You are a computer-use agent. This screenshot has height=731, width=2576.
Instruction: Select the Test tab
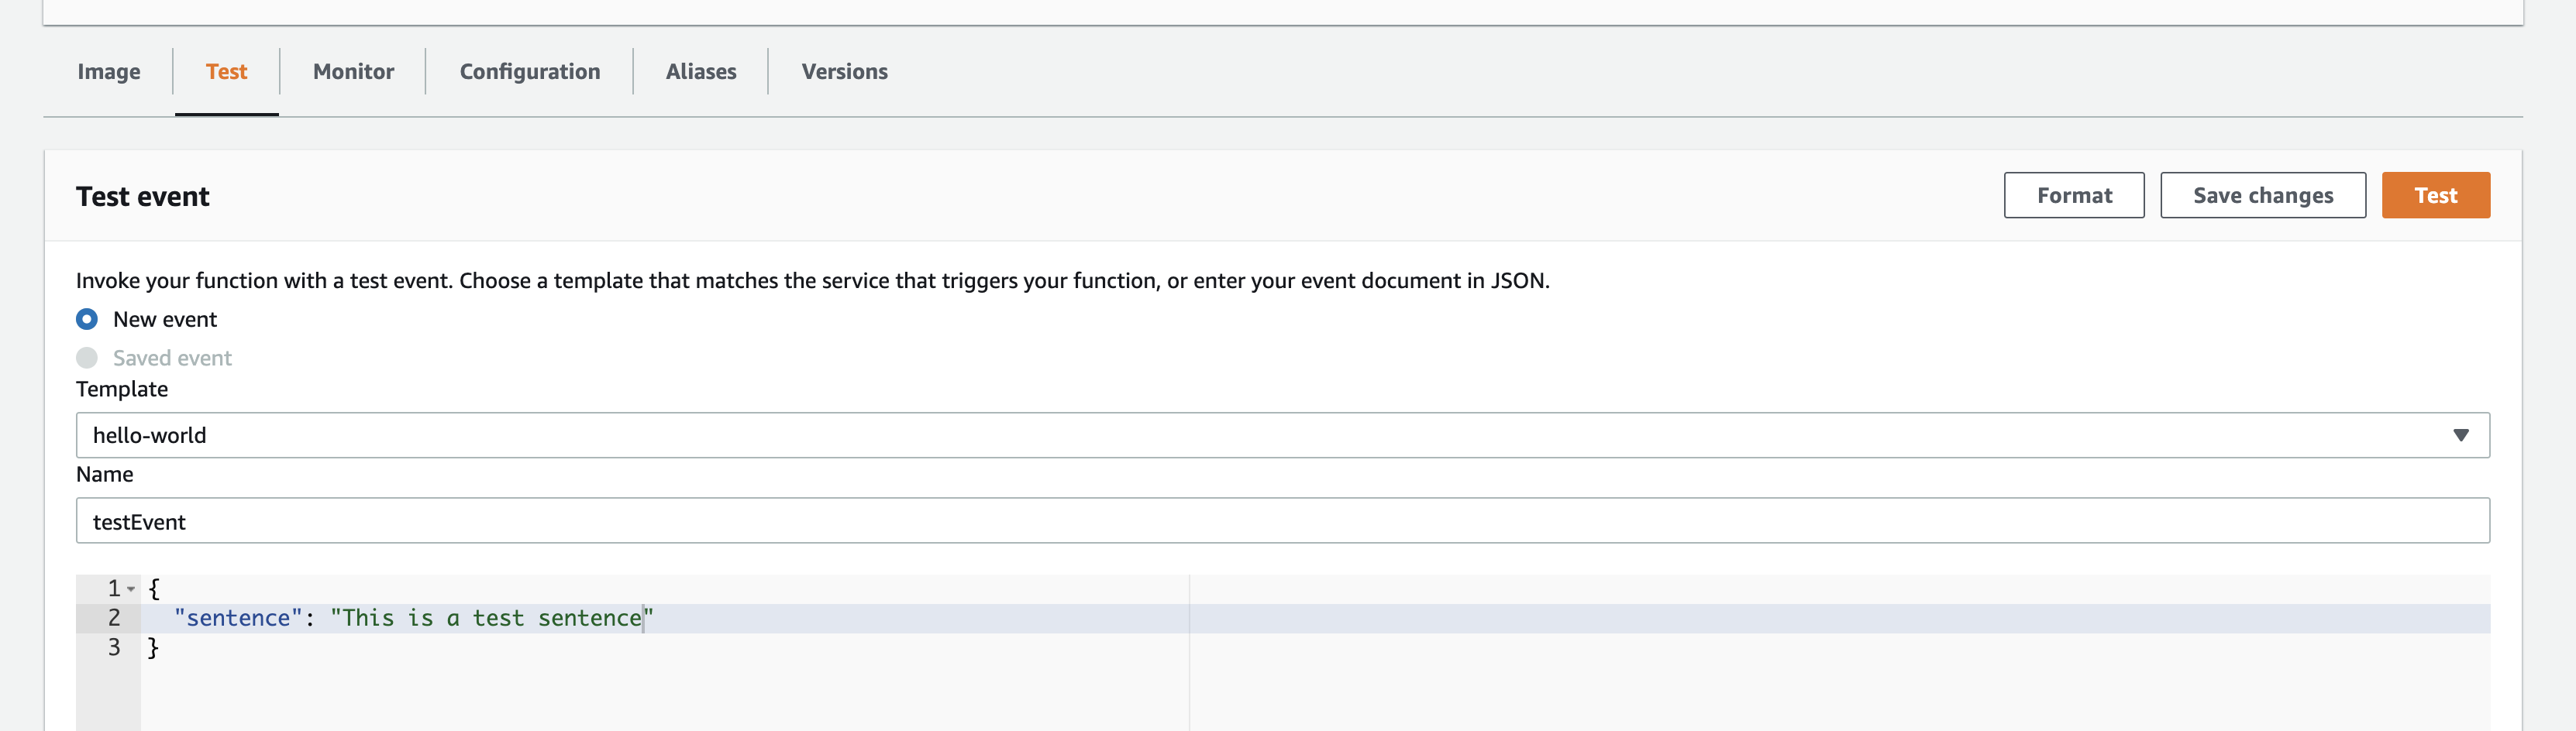point(226,72)
